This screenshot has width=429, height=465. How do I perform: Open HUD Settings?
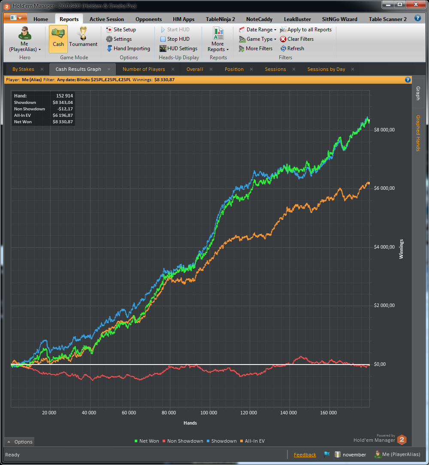click(178, 49)
